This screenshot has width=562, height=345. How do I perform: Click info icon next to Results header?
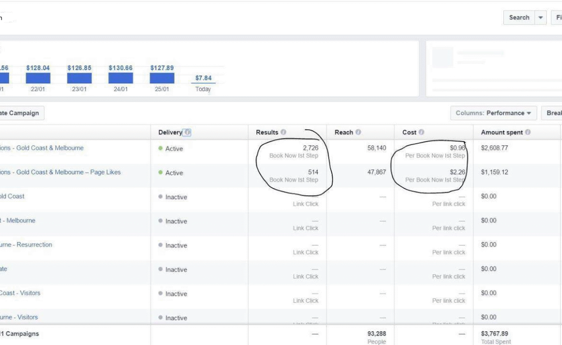(283, 133)
